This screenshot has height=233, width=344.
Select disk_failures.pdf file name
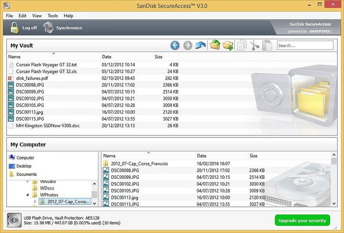coord(32,78)
